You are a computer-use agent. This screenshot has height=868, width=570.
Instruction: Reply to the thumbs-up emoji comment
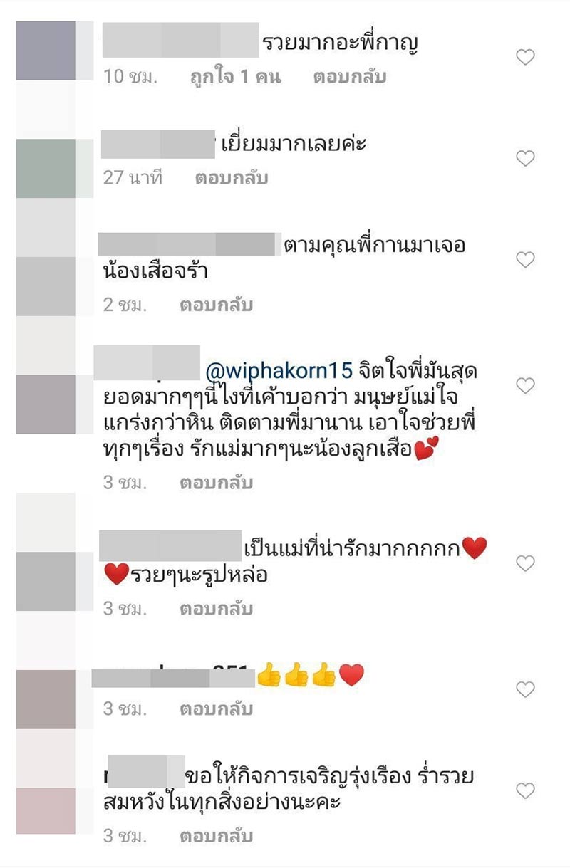point(217,709)
